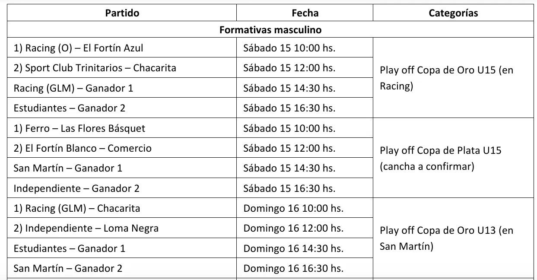Click the San Martín – Ganador 2 cell
This screenshot has width=537, height=280.
pyautogui.click(x=68, y=268)
